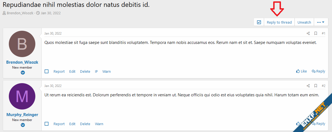Share post #1 via share icon
This screenshot has width=332, height=132.
pyautogui.click(x=308, y=33)
